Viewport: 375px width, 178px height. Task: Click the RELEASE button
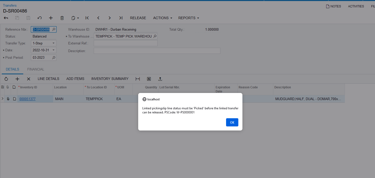[138, 18]
